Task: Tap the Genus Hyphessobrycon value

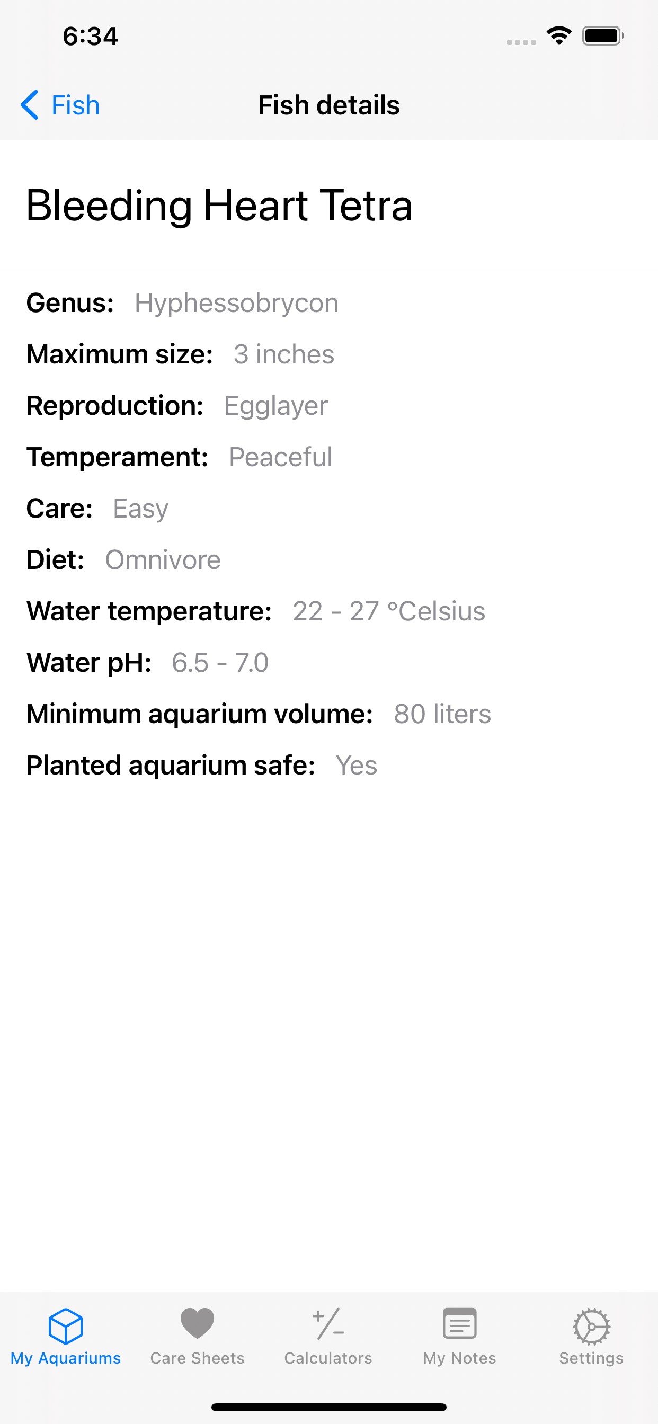Action: tap(237, 304)
